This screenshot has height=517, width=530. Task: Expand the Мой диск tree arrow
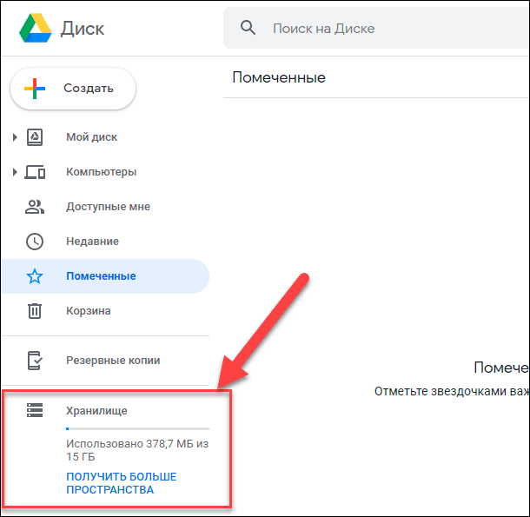pyautogui.click(x=15, y=137)
